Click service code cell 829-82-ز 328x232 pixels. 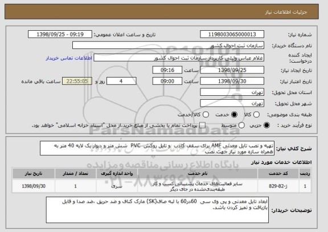[x=278, y=186]
